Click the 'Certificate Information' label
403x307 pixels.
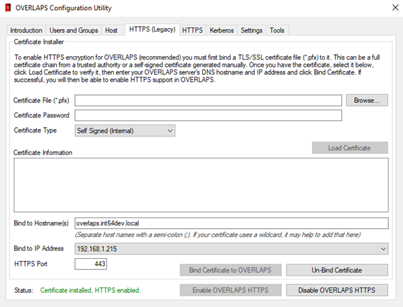pos(43,152)
